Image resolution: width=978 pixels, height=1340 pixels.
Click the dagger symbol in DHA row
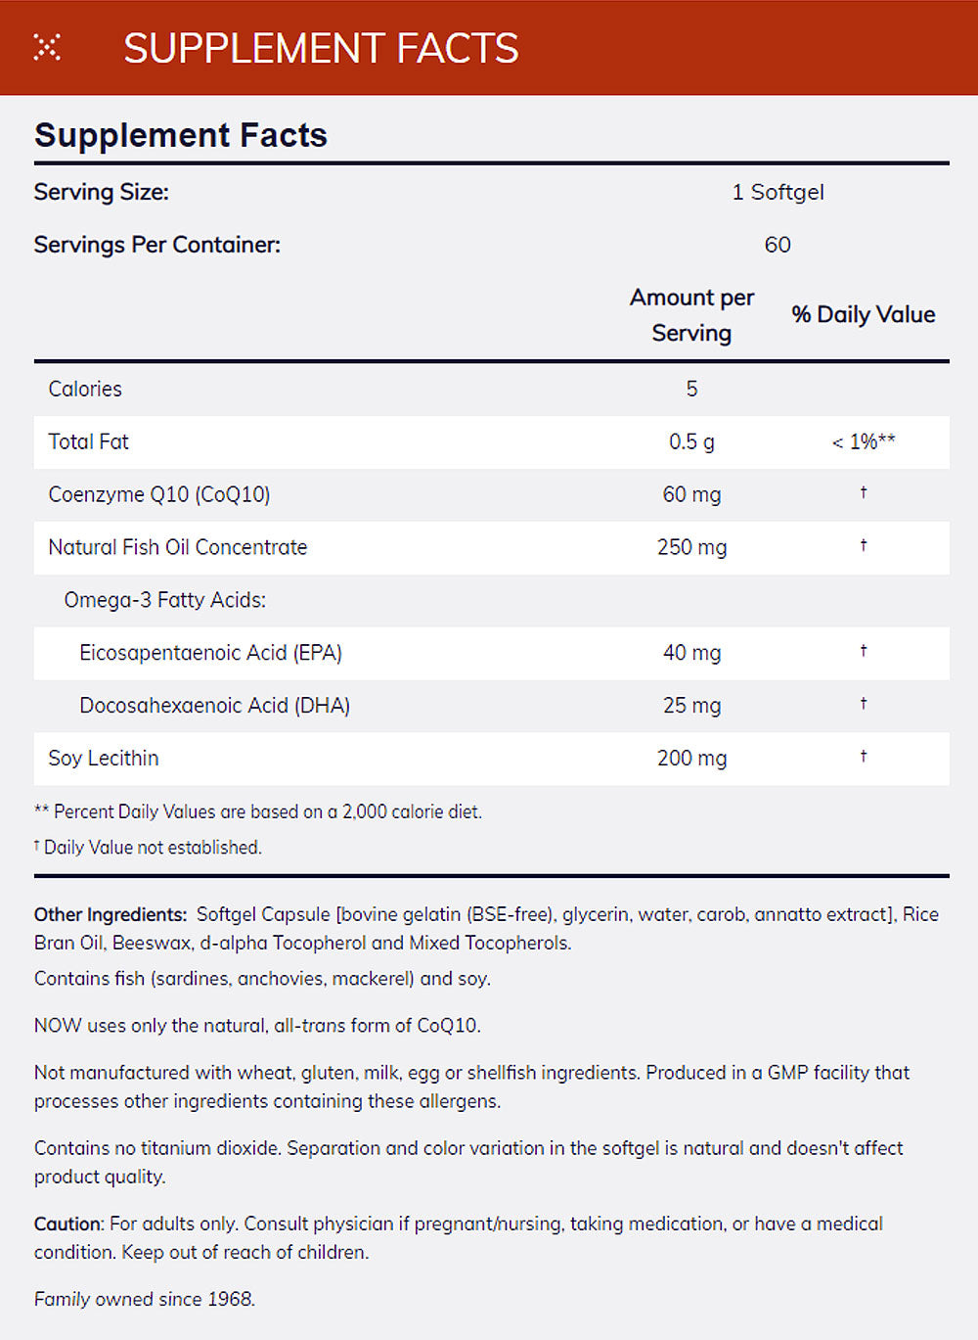(x=863, y=704)
